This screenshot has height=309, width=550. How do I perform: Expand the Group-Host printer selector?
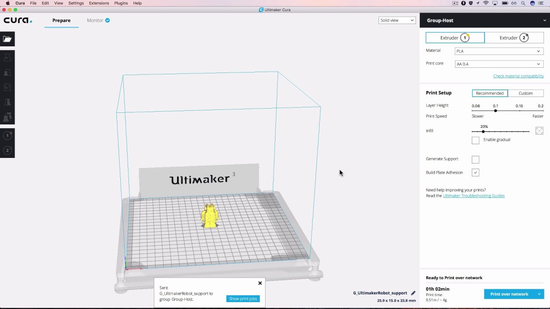coord(485,20)
